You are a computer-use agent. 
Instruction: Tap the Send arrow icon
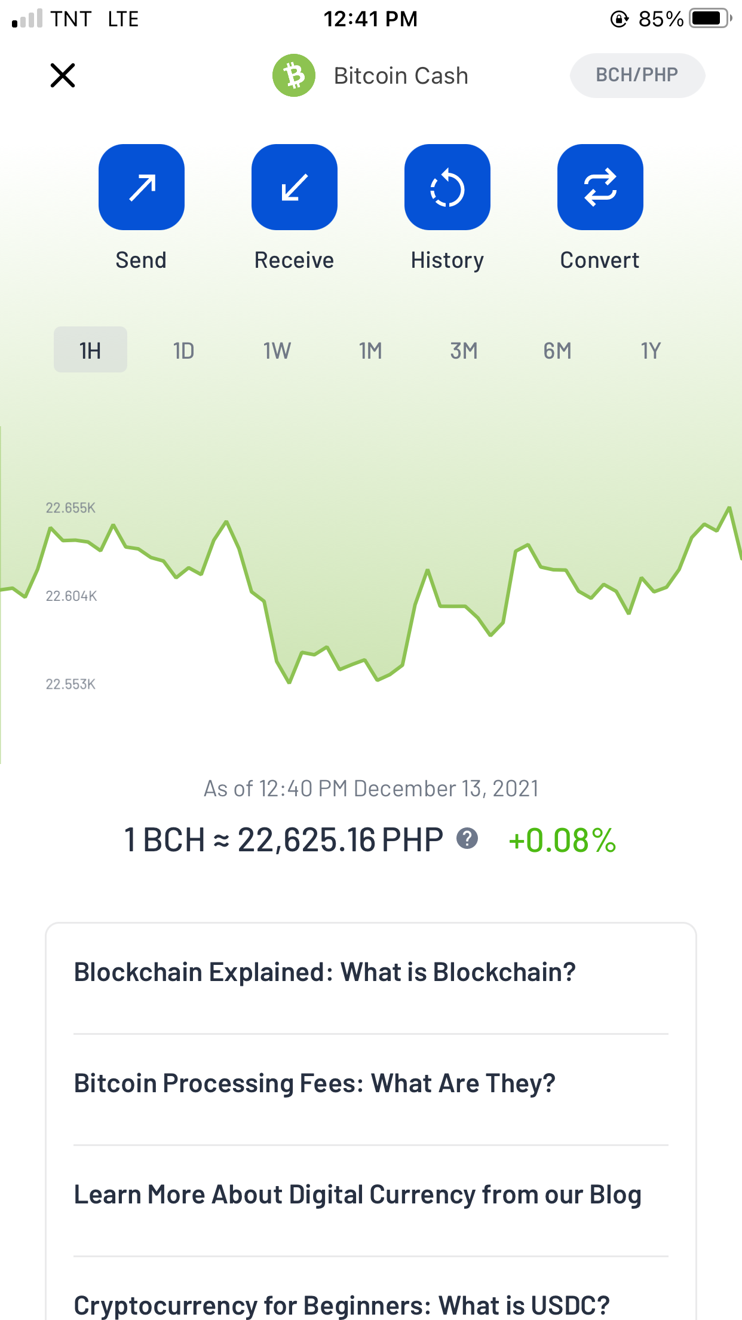point(142,187)
